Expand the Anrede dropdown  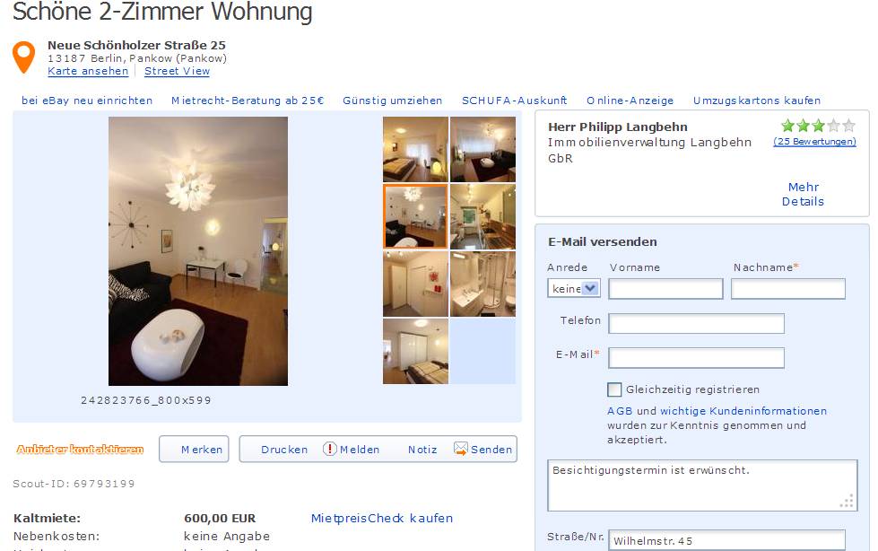click(x=574, y=288)
